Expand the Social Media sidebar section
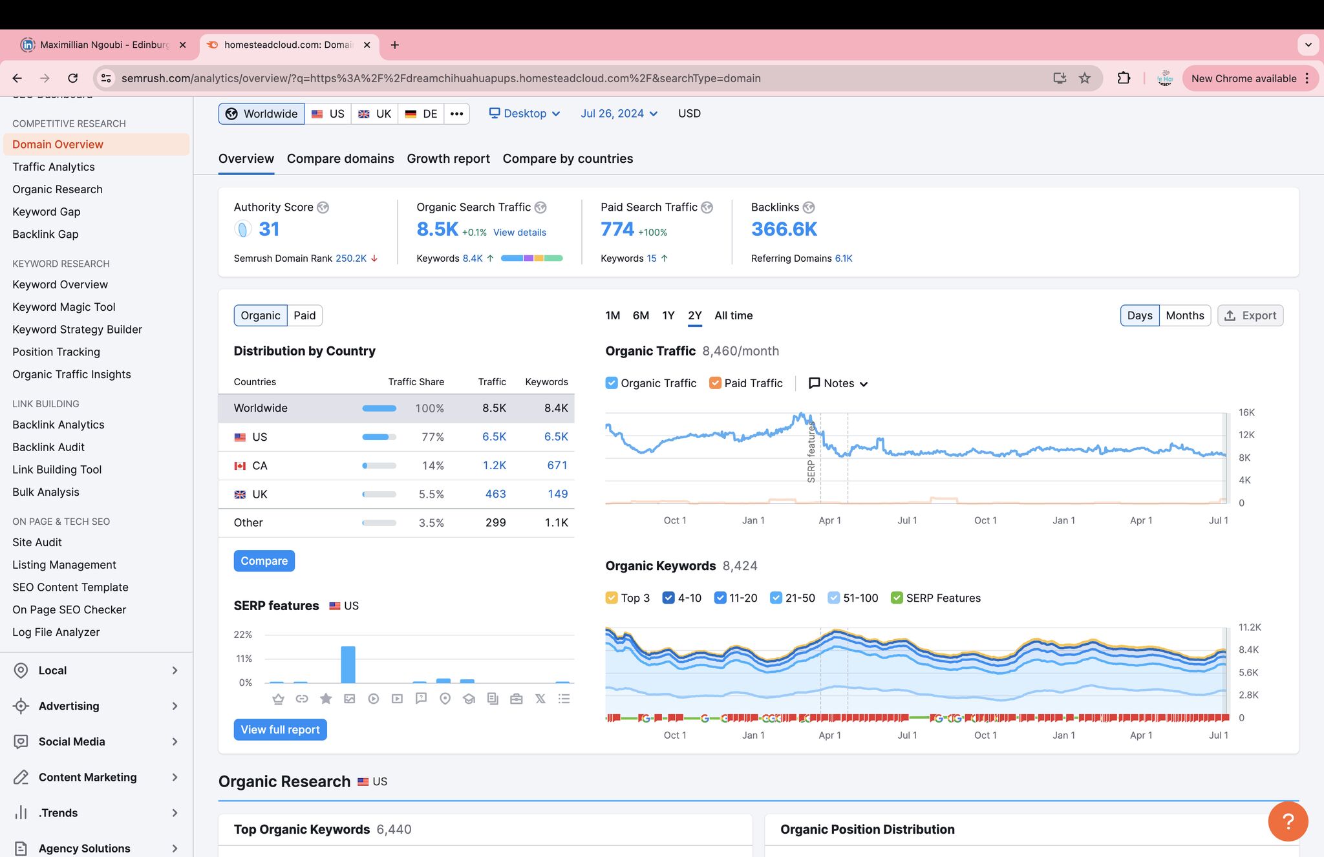Image resolution: width=1324 pixels, height=857 pixels. coord(96,741)
